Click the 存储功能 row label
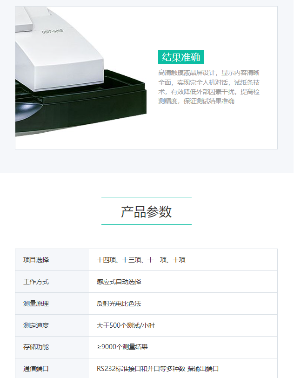The width and height of the screenshot is (294, 378). click(36, 347)
